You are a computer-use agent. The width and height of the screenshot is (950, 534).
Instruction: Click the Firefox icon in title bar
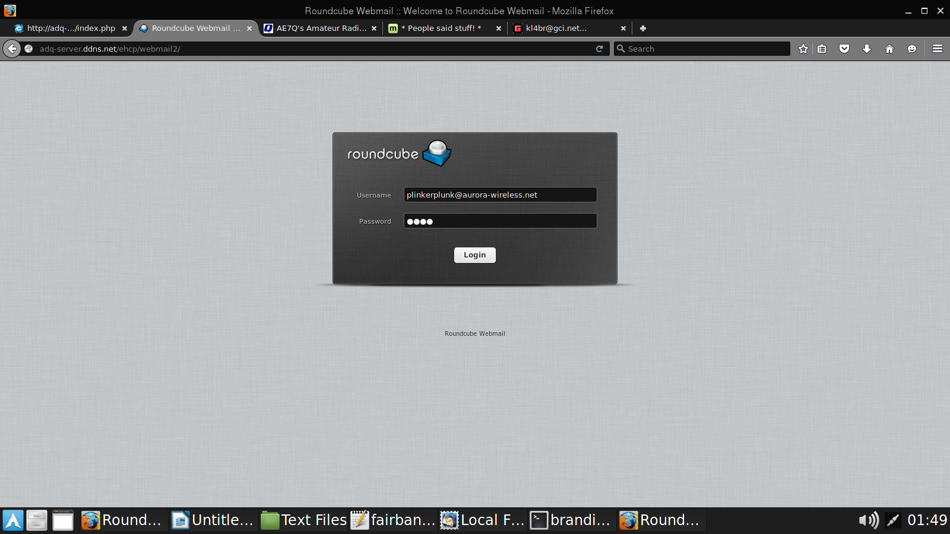pos(10,11)
